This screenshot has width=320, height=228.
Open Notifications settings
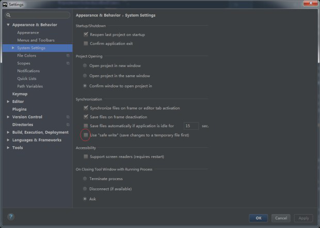(28, 71)
